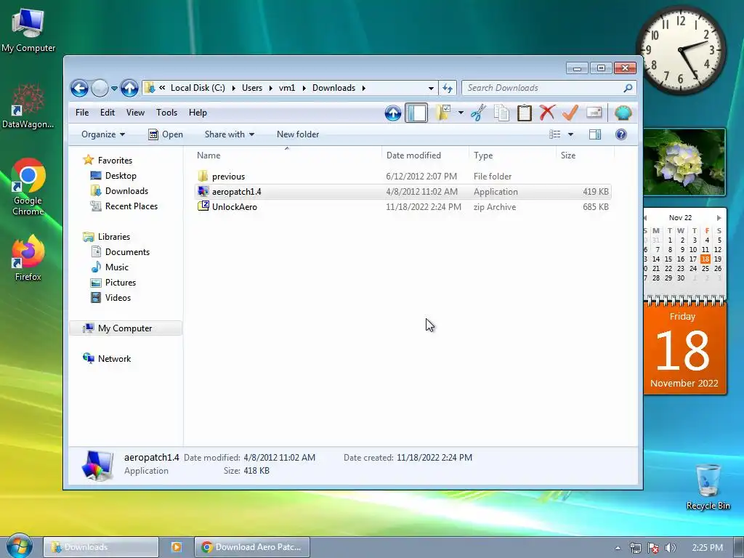Click the red X Delete icon
The height and width of the screenshot is (558, 744).
547,113
